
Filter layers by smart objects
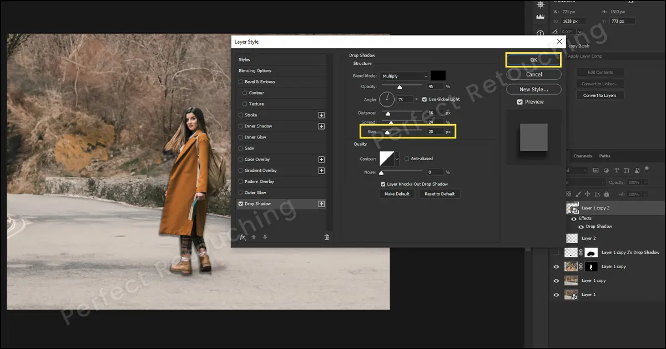click(x=637, y=170)
